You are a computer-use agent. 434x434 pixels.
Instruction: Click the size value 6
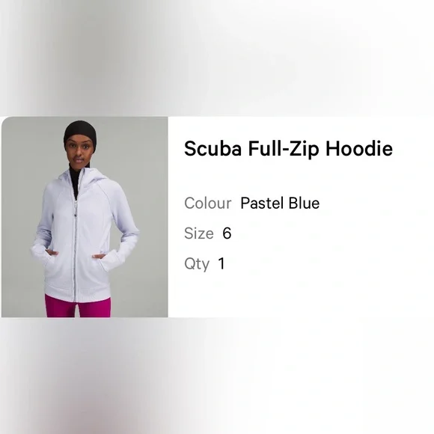click(x=227, y=233)
